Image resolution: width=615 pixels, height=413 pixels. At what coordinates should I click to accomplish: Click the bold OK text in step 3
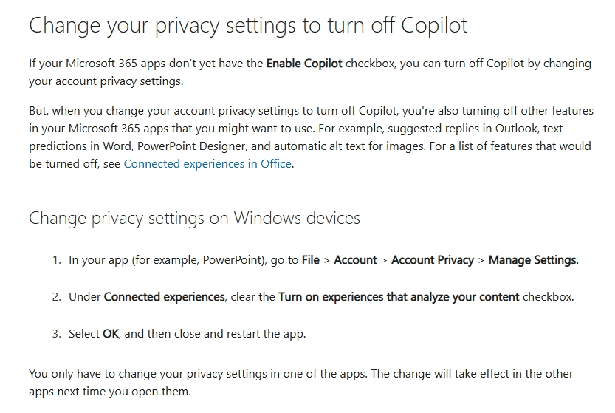pyautogui.click(x=111, y=334)
